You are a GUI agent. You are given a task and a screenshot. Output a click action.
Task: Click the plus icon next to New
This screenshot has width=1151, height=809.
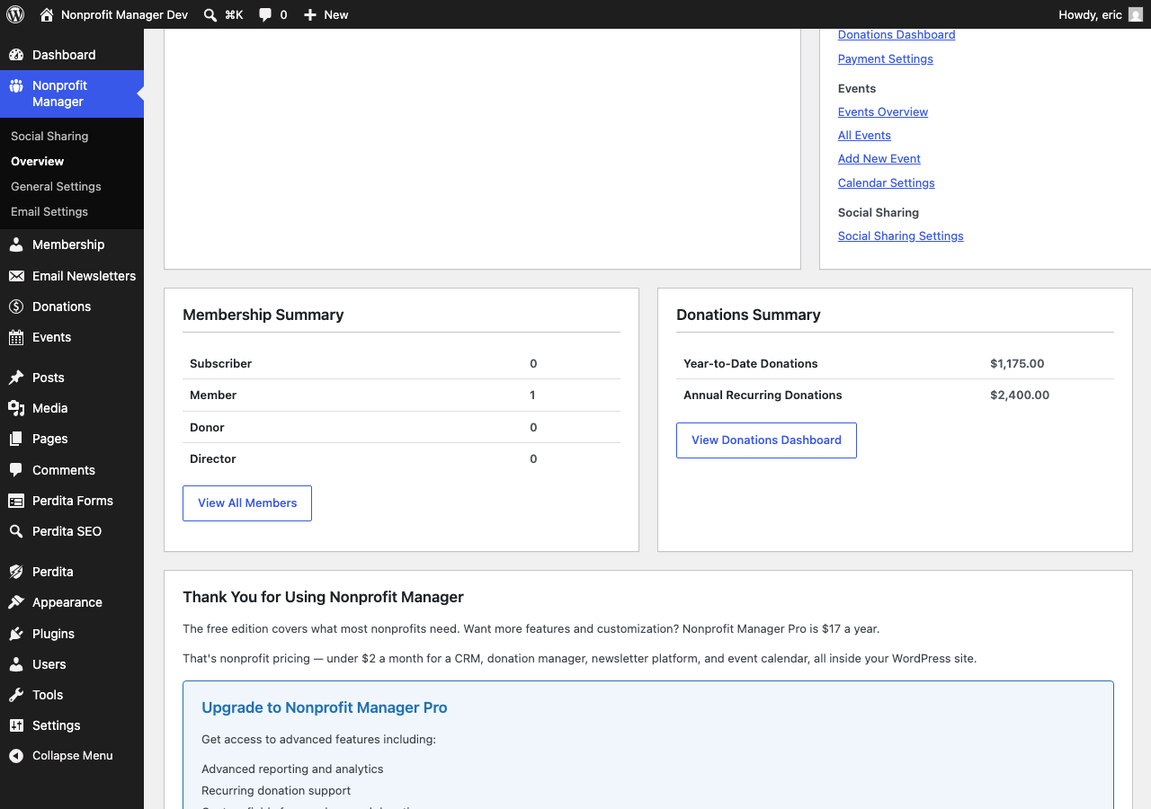pos(310,14)
